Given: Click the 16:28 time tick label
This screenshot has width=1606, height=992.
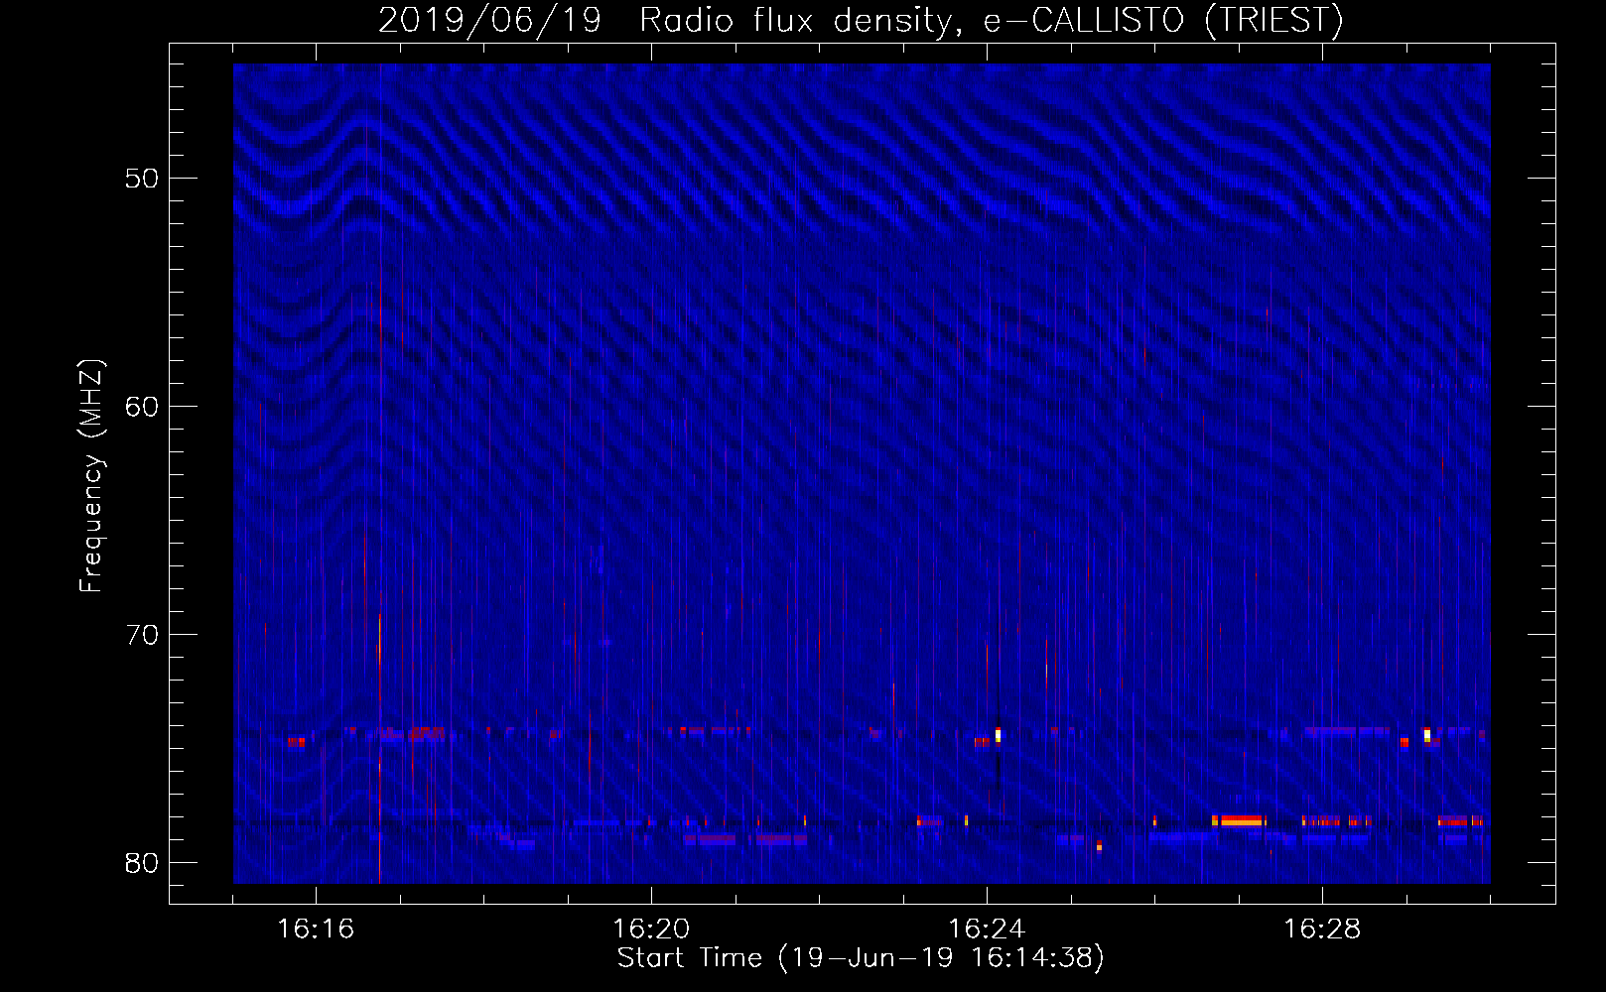Looking at the screenshot, I should click(1322, 929).
